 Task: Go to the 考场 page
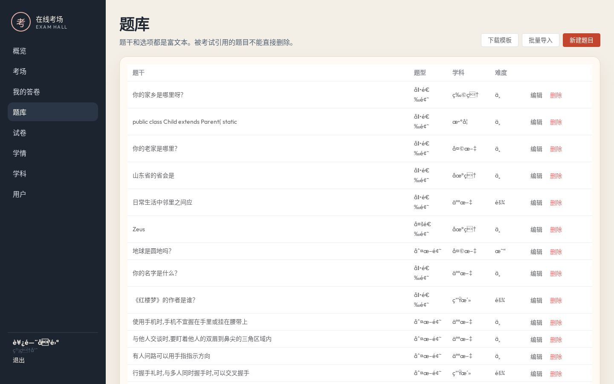pos(53,71)
